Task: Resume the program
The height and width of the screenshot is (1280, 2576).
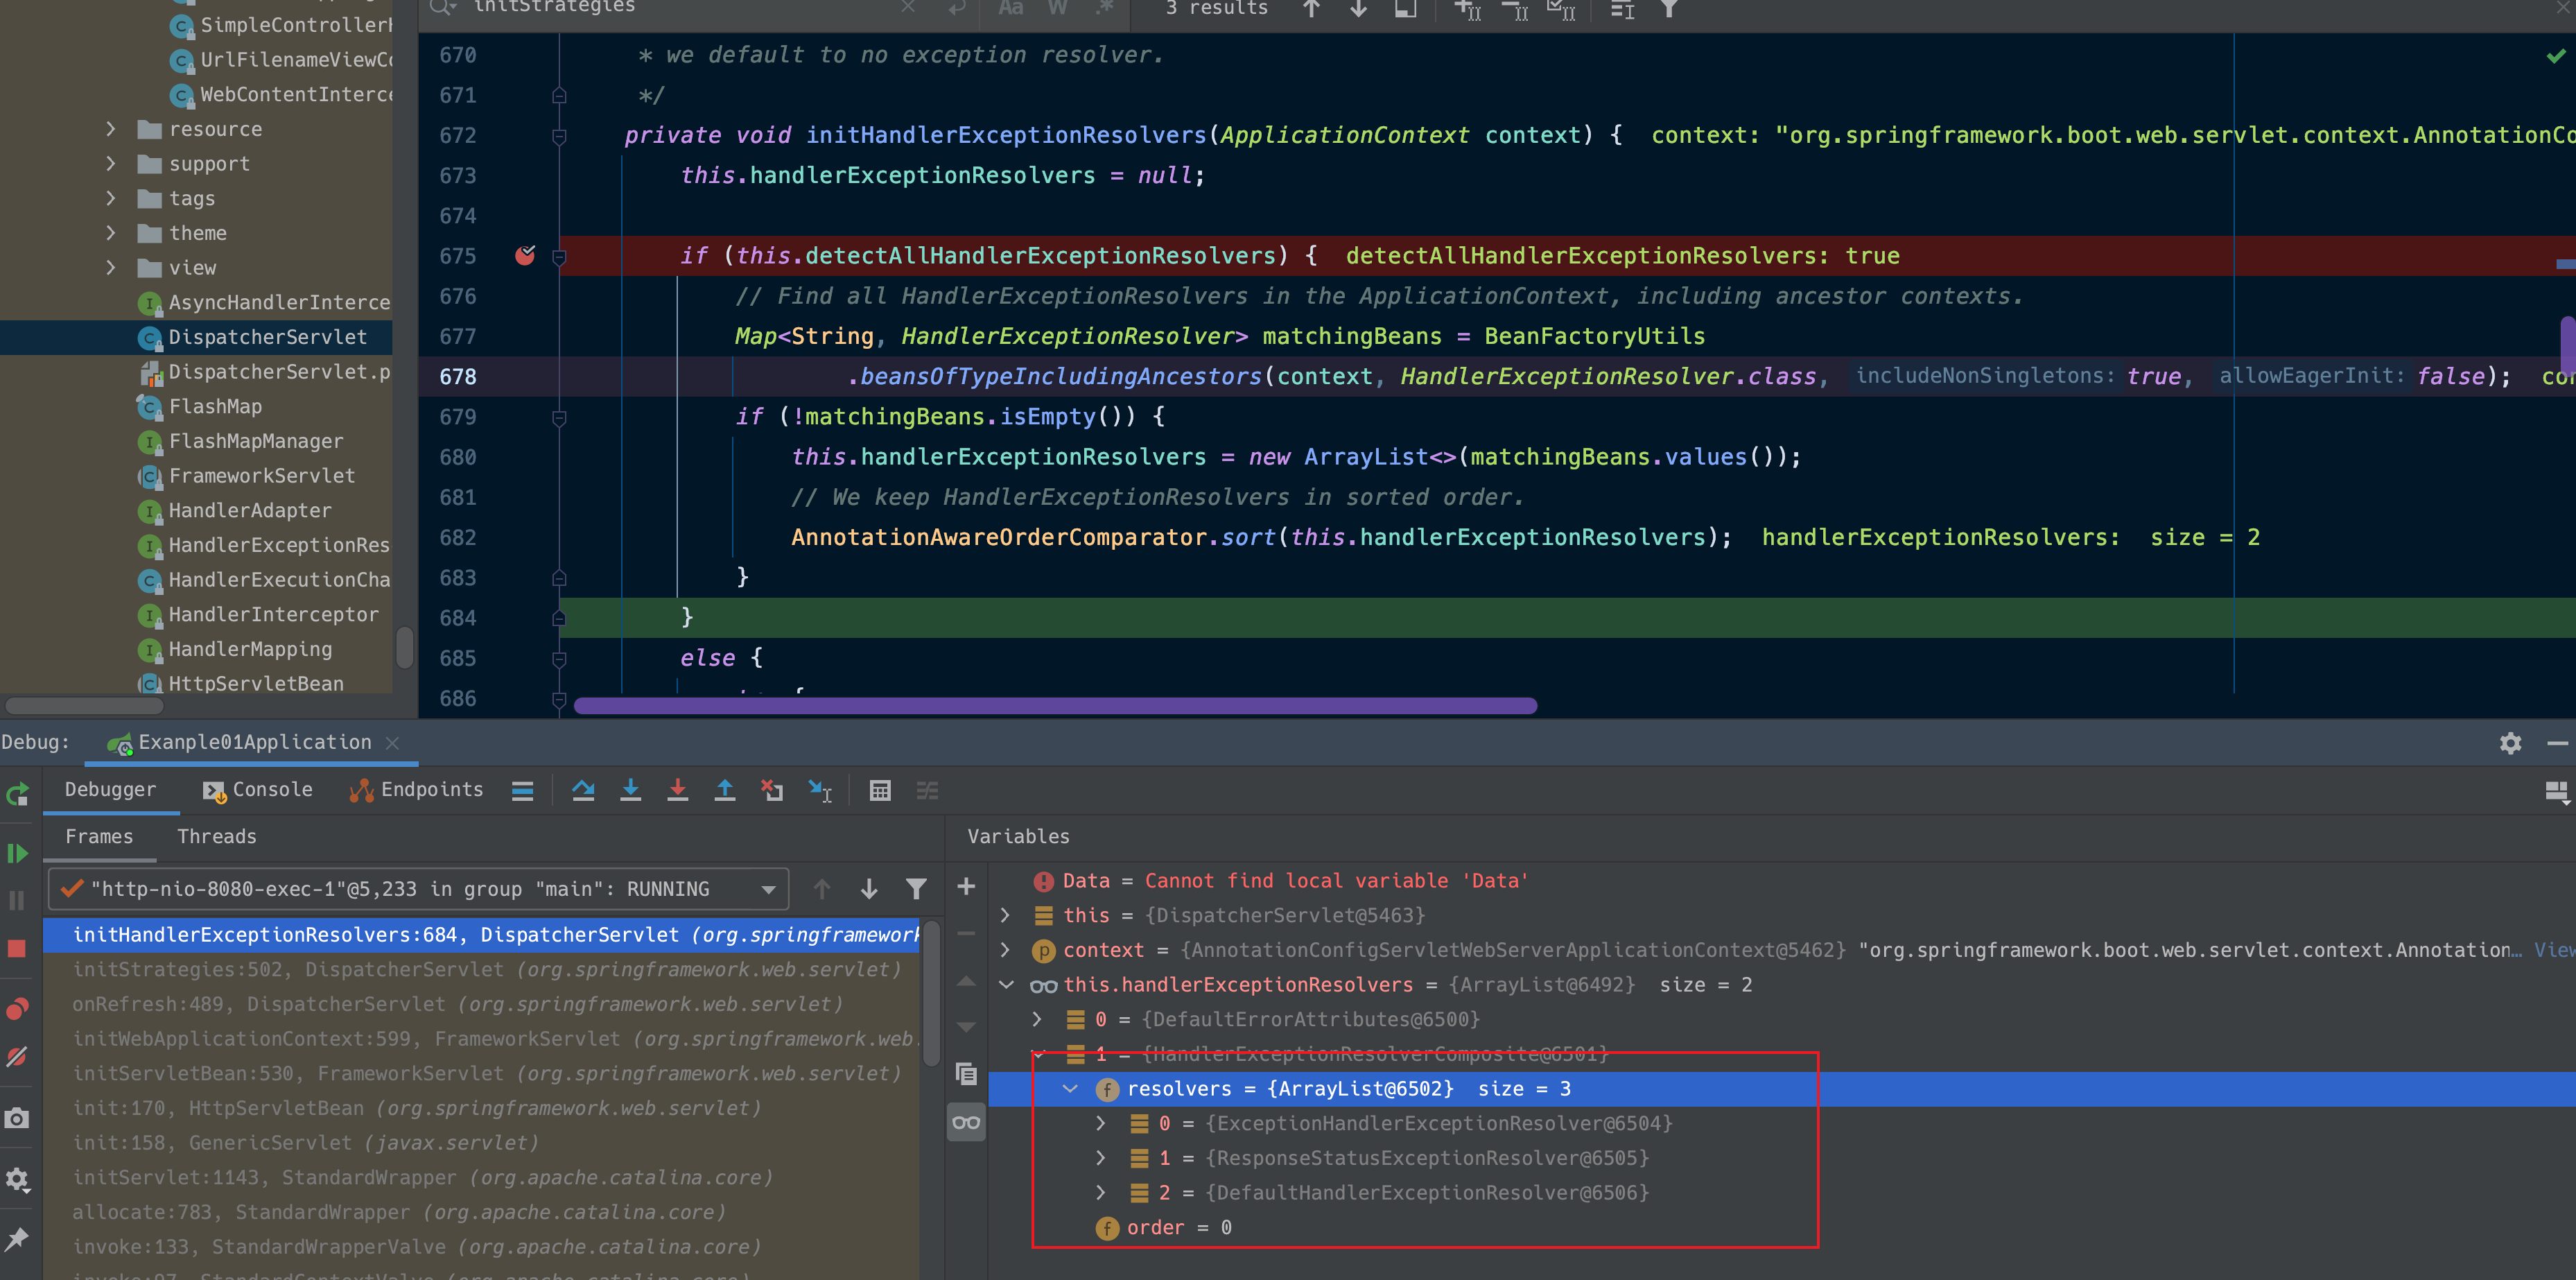Action: tap(17, 853)
